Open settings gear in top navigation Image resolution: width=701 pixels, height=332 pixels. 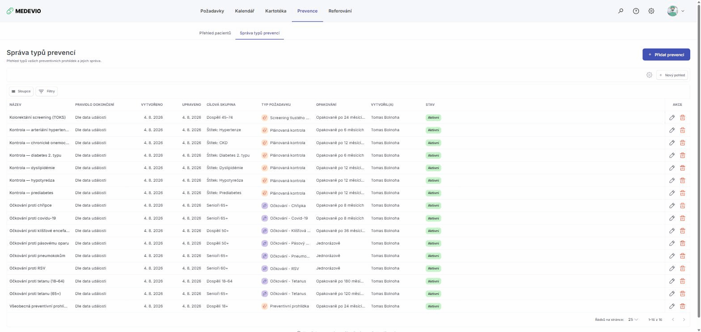[x=651, y=11]
